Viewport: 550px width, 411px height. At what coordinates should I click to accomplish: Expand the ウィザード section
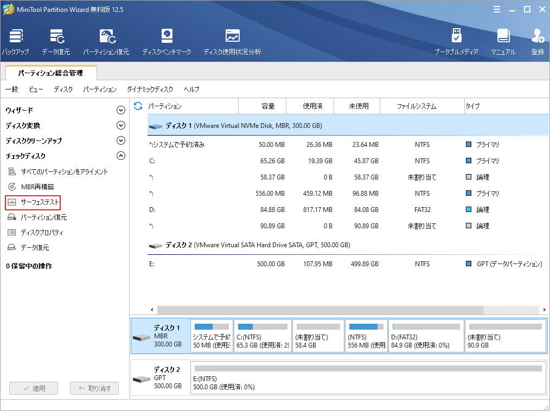point(120,110)
